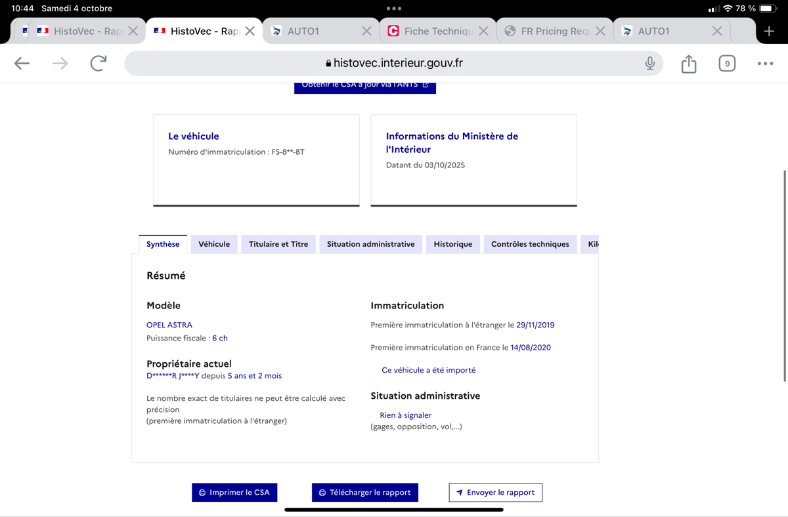Open the Contrôles techniques tab

tap(529, 243)
